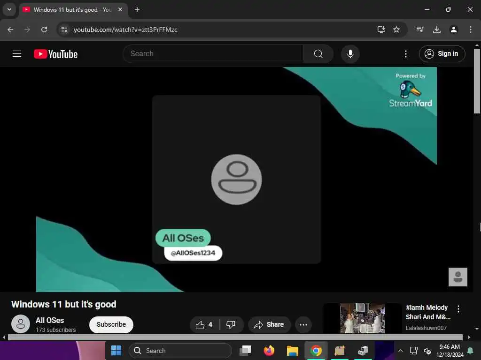Close the 'Windows 11 but it's good' tab
The width and height of the screenshot is (481, 360).
[120, 9]
